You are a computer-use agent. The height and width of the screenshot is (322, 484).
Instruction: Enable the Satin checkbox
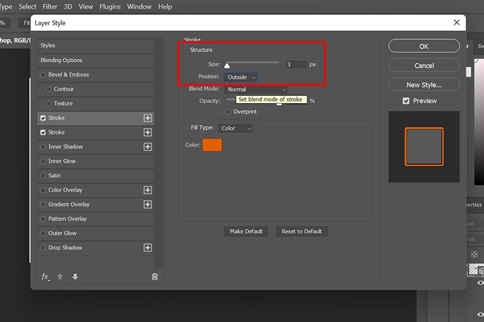[x=43, y=176]
